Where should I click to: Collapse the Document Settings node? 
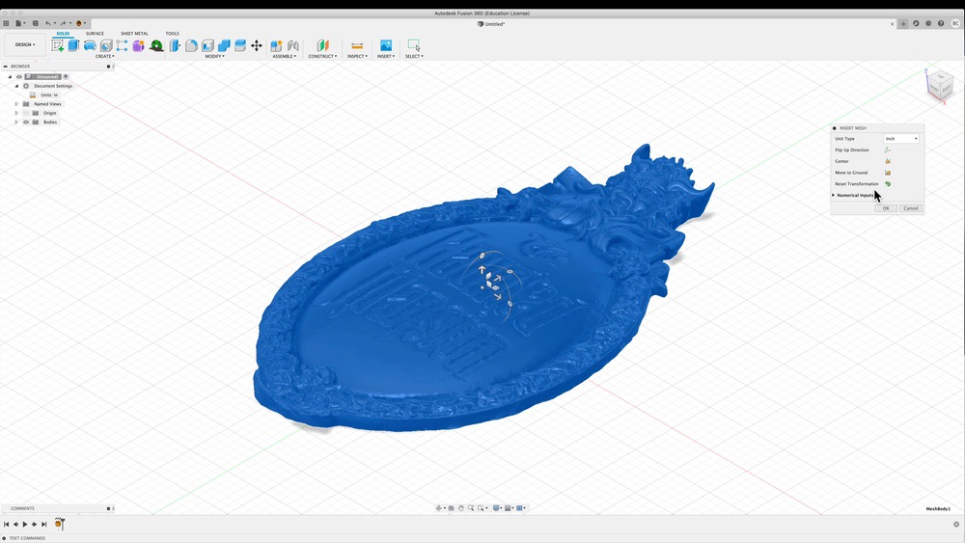click(16, 86)
